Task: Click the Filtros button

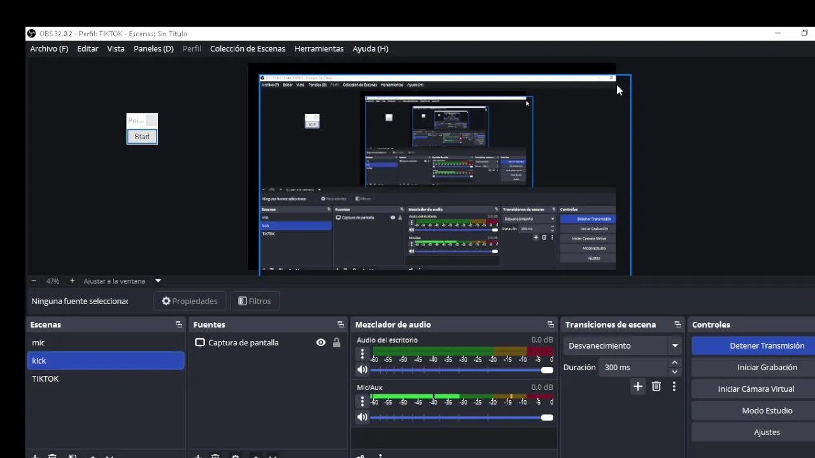Action: [x=255, y=301]
